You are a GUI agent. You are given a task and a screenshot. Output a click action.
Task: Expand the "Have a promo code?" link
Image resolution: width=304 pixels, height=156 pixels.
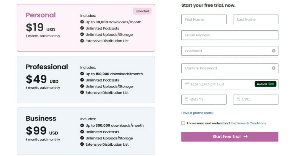point(197,113)
